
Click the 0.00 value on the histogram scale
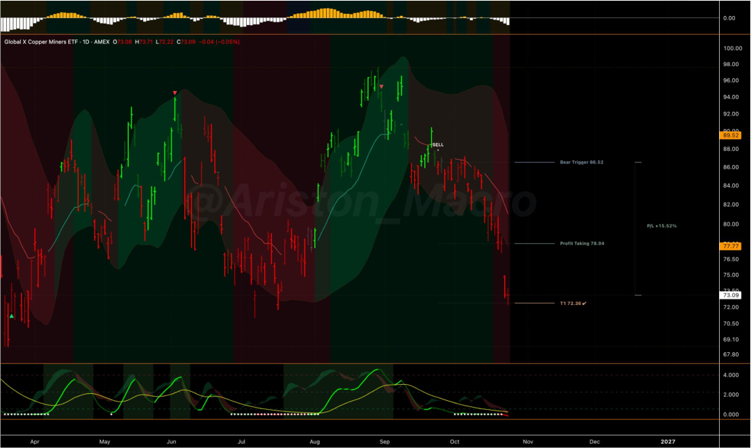click(729, 18)
